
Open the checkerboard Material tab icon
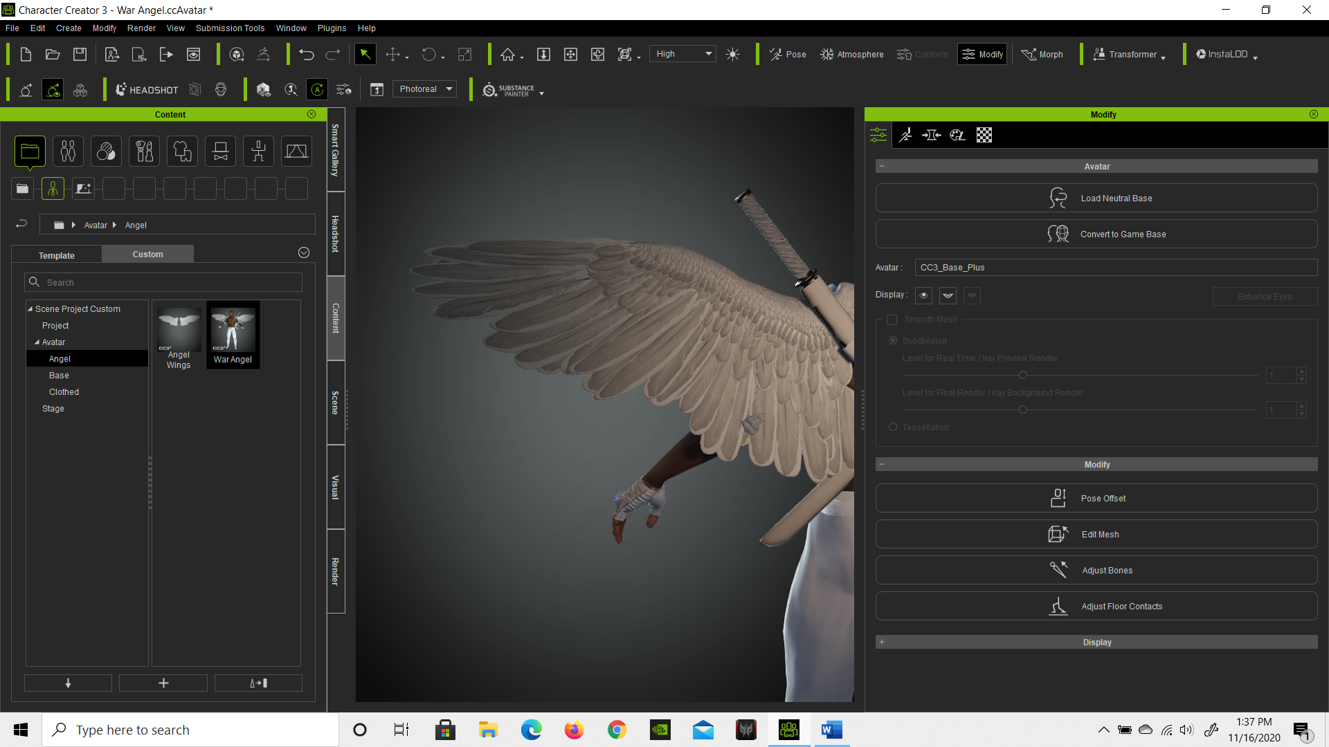(x=984, y=135)
